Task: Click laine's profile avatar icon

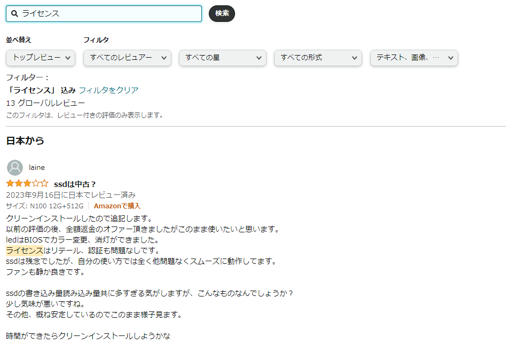Action: coord(15,168)
